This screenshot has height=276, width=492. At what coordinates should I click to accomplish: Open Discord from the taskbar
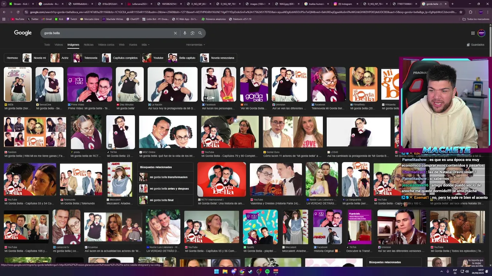coord(233,271)
